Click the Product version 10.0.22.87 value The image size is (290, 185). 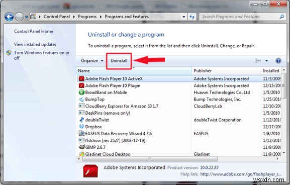(x=209, y=167)
